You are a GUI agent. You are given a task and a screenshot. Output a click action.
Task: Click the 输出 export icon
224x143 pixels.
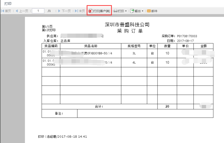pyautogui.click(x=132, y=11)
